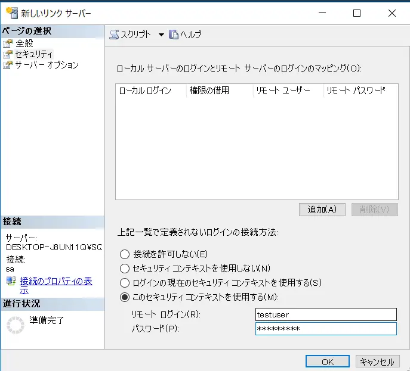Viewport: 410px width, 371px height.
Task: Click the ローカル ログイン column header
Action: pos(151,91)
